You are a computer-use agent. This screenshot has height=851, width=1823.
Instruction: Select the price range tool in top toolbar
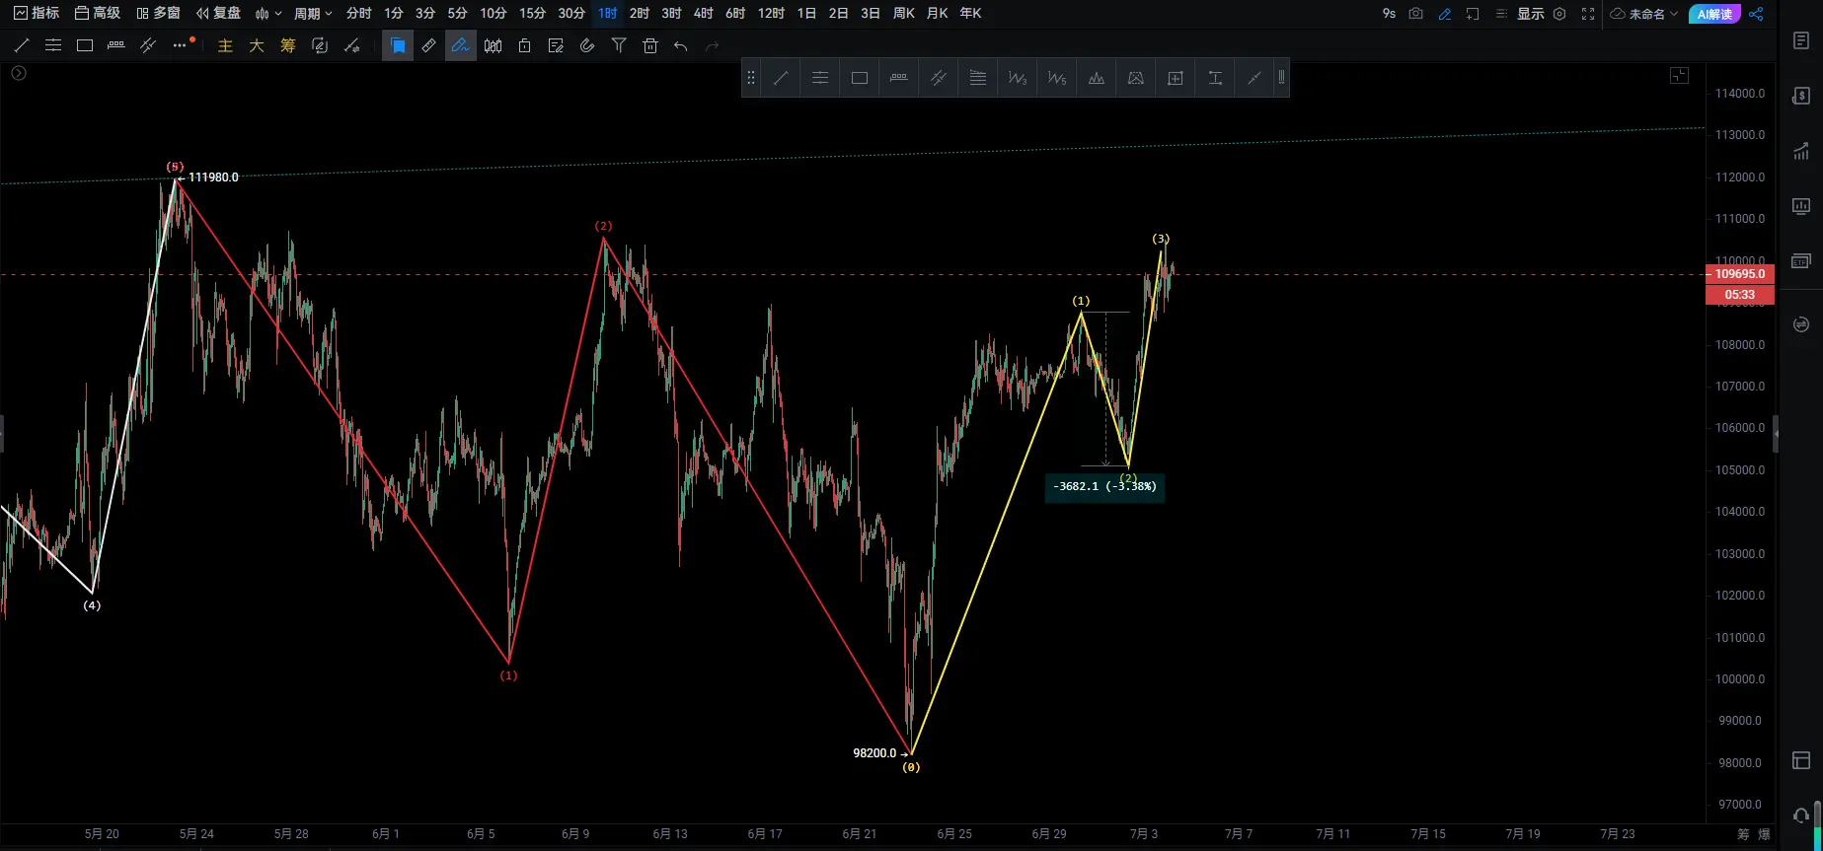(116, 45)
